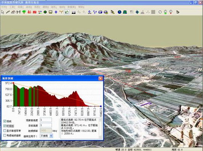Open the last menu 帮助 in menu bar
This screenshot has width=203, height=151.
(81, 7)
